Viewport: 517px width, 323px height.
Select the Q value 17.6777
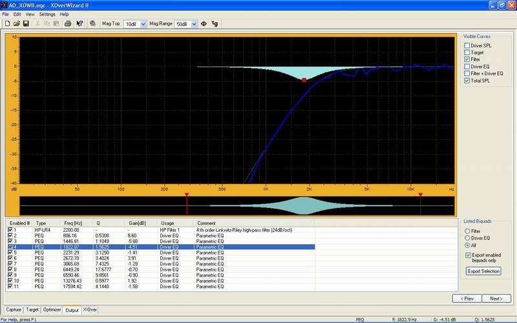(x=103, y=269)
